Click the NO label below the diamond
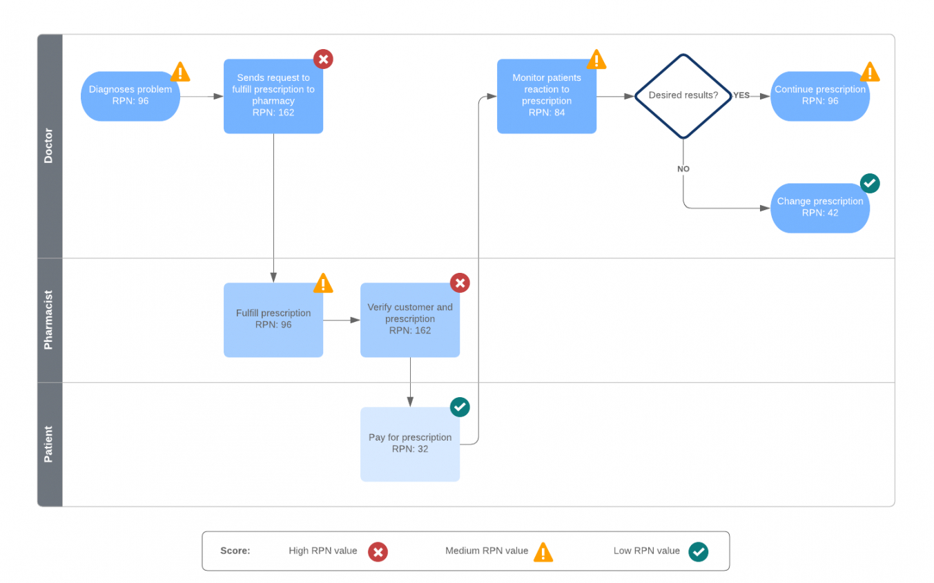 coord(683,169)
